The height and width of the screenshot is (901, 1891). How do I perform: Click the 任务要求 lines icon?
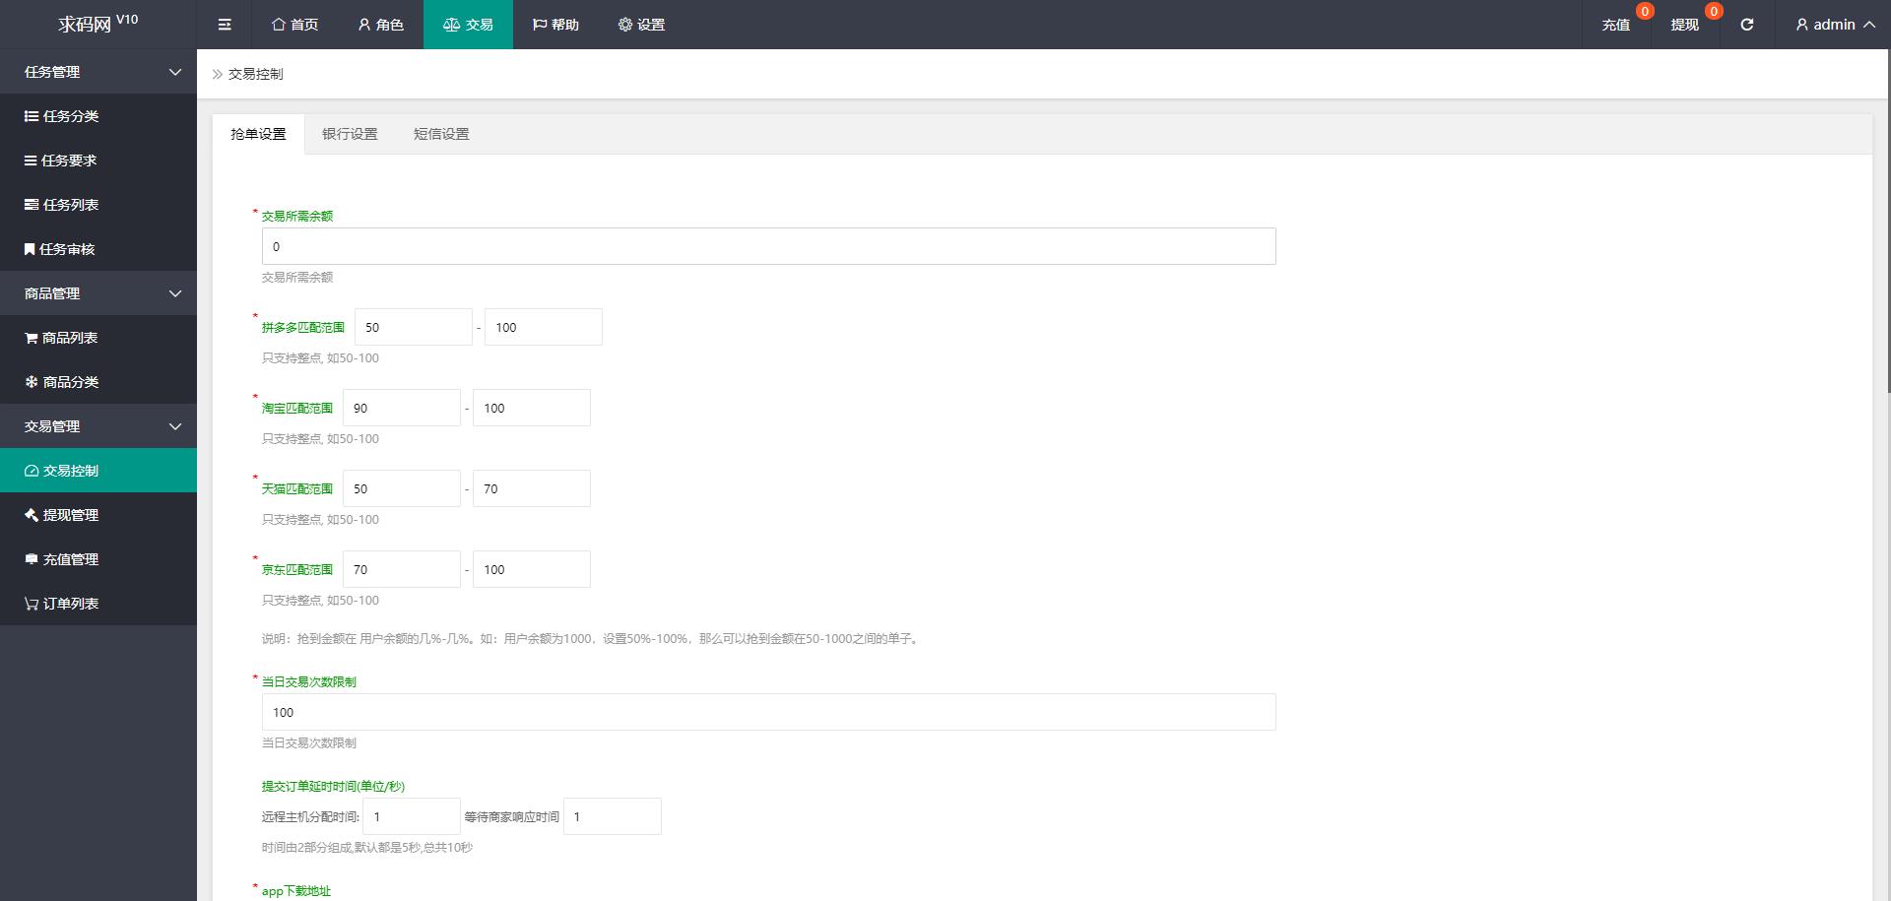coord(31,161)
